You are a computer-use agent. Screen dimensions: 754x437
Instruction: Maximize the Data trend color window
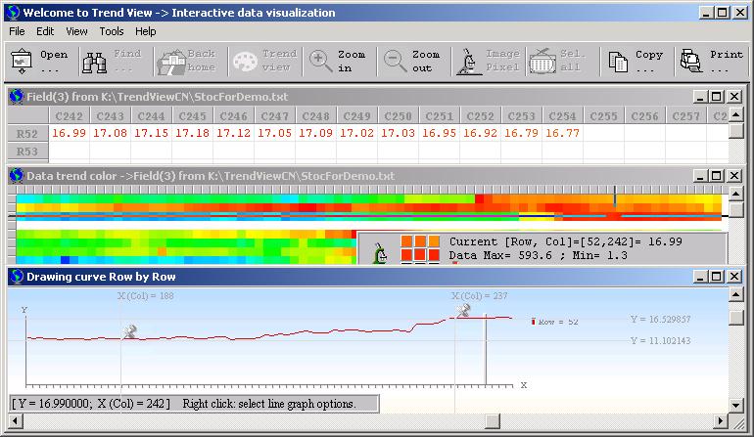(x=717, y=176)
